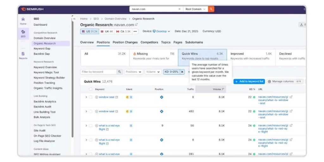Expand the window seat row with traffic 492
This screenshot has height=162, width=324.
(x=86, y=111)
